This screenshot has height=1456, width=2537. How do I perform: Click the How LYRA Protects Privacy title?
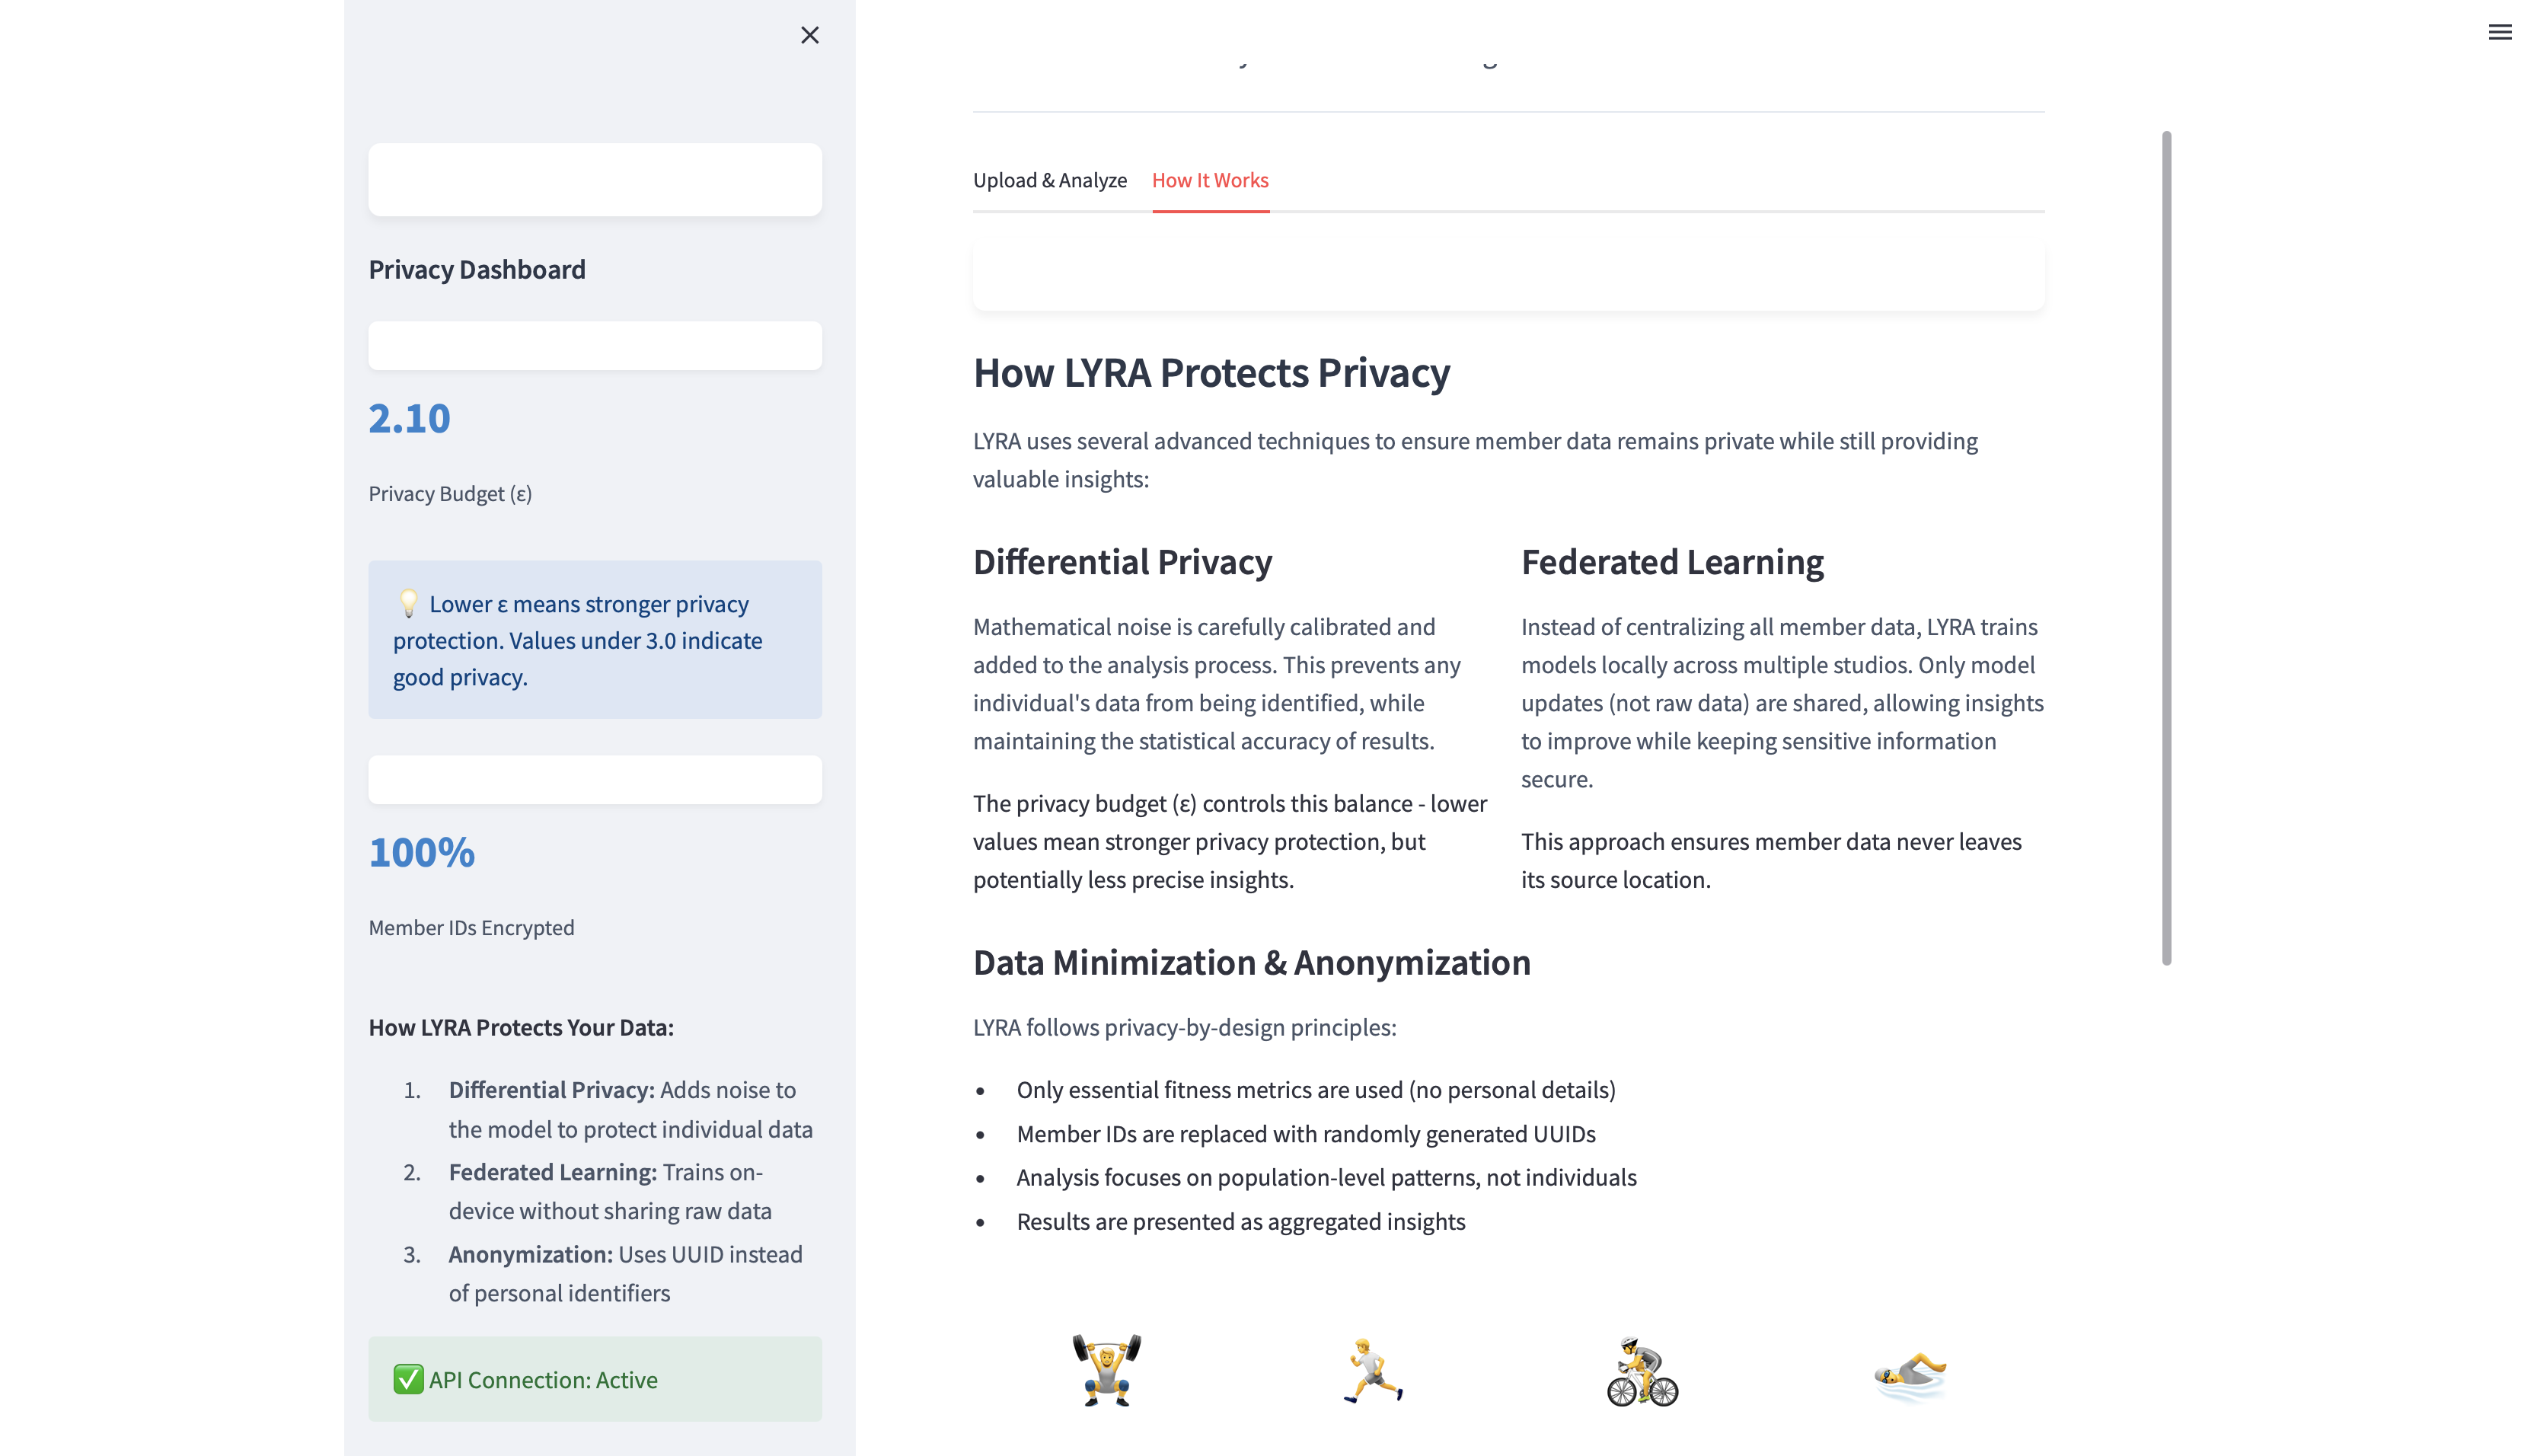pos(1211,373)
